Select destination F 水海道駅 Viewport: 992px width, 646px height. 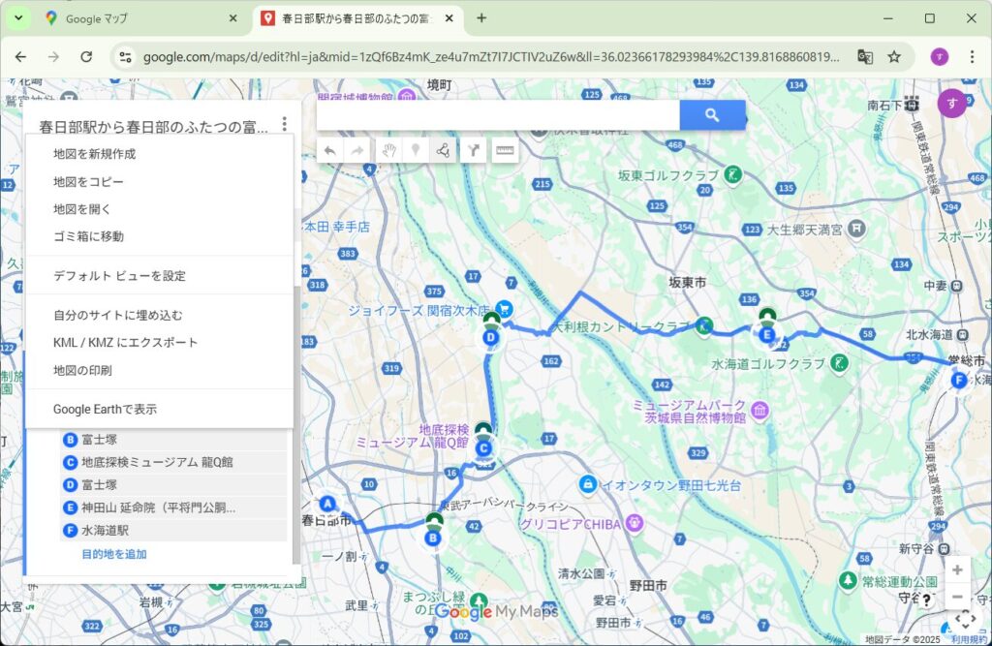(174, 531)
